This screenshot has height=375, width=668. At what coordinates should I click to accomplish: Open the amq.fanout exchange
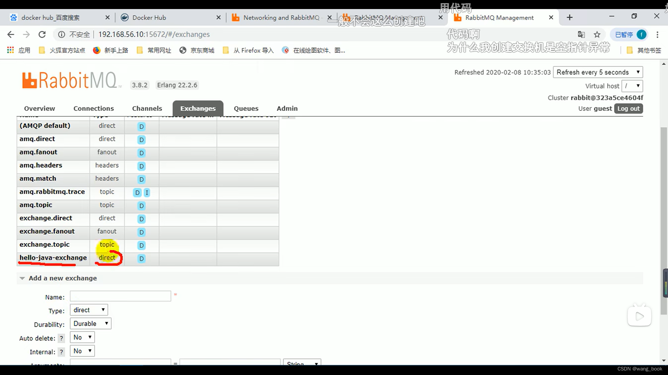[x=38, y=152]
